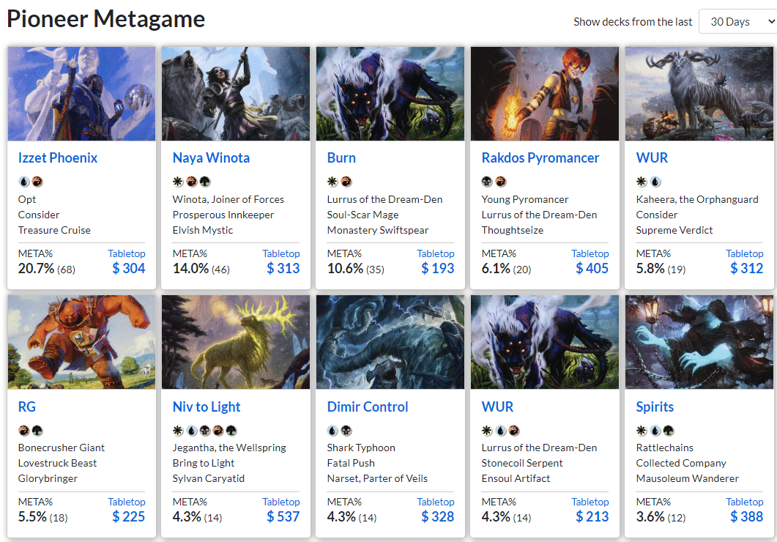The height and width of the screenshot is (542, 777).
Task: Click green mana icon on RG card
Action: tap(37, 431)
